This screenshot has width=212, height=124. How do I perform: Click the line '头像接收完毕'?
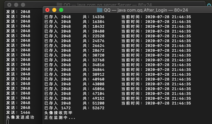(58, 113)
